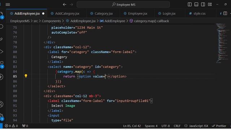Image resolution: width=231 pixels, height=130 pixels.
Task: Click the closing </select> tag
Action: (x=56, y=86)
